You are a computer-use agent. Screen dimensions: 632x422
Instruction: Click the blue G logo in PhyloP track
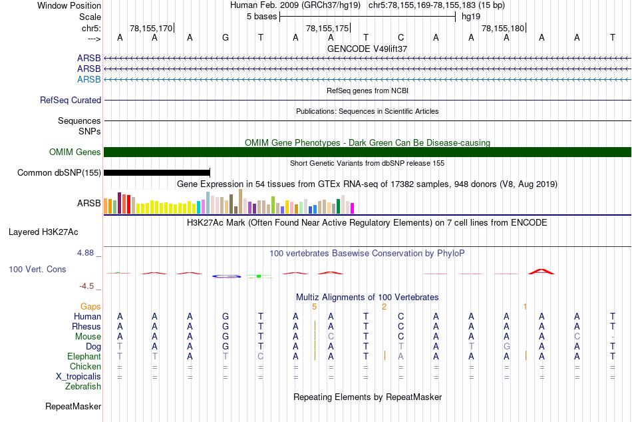click(x=226, y=276)
